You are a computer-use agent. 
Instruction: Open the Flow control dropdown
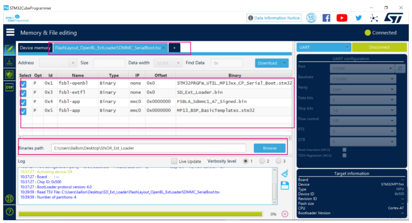363,121
